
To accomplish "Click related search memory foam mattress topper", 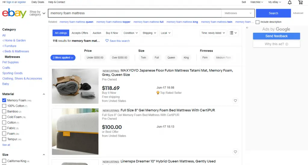I will 113,22.
